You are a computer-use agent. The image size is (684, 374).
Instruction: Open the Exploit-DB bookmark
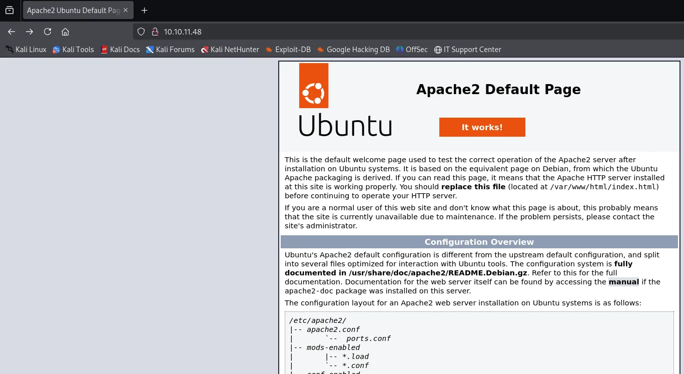point(288,50)
